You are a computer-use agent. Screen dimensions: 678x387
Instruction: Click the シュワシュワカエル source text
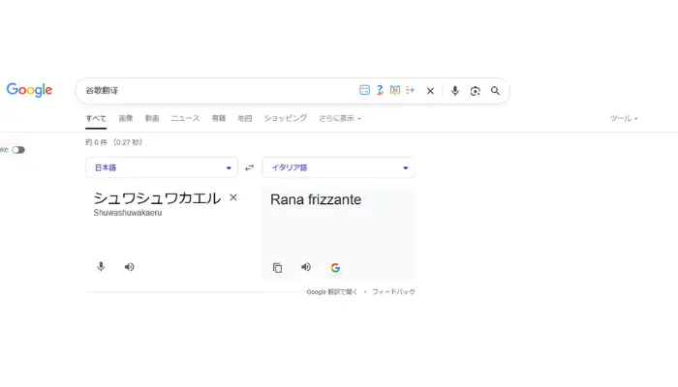click(157, 198)
